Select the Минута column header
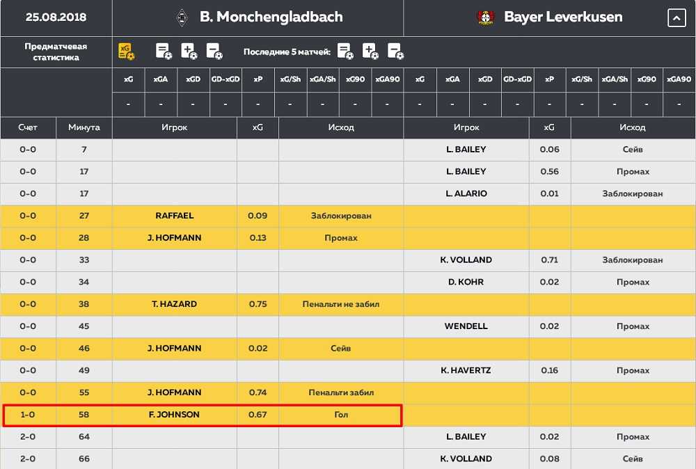The height and width of the screenshot is (469, 696). pyautogui.click(x=84, y=128)
